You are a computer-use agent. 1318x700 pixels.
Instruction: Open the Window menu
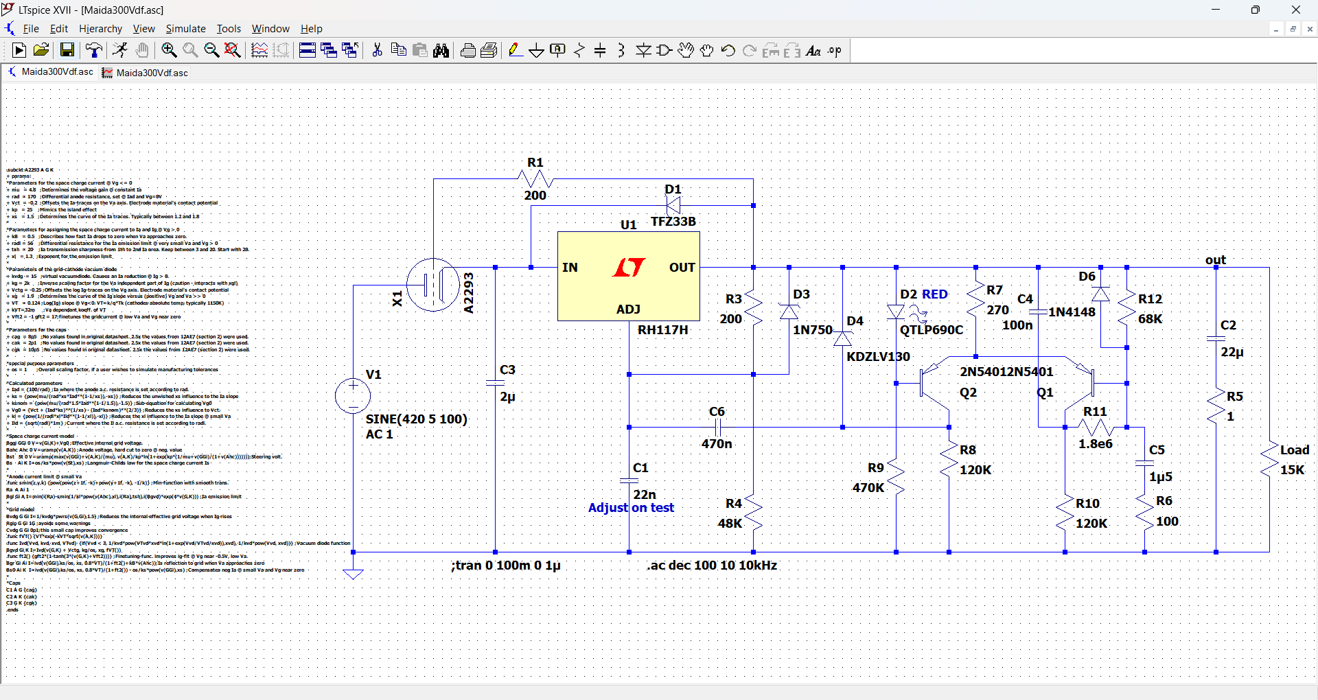coord(270,29)
